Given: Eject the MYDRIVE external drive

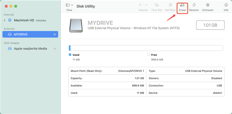Looking at the screenshot, I should [55, 34].
